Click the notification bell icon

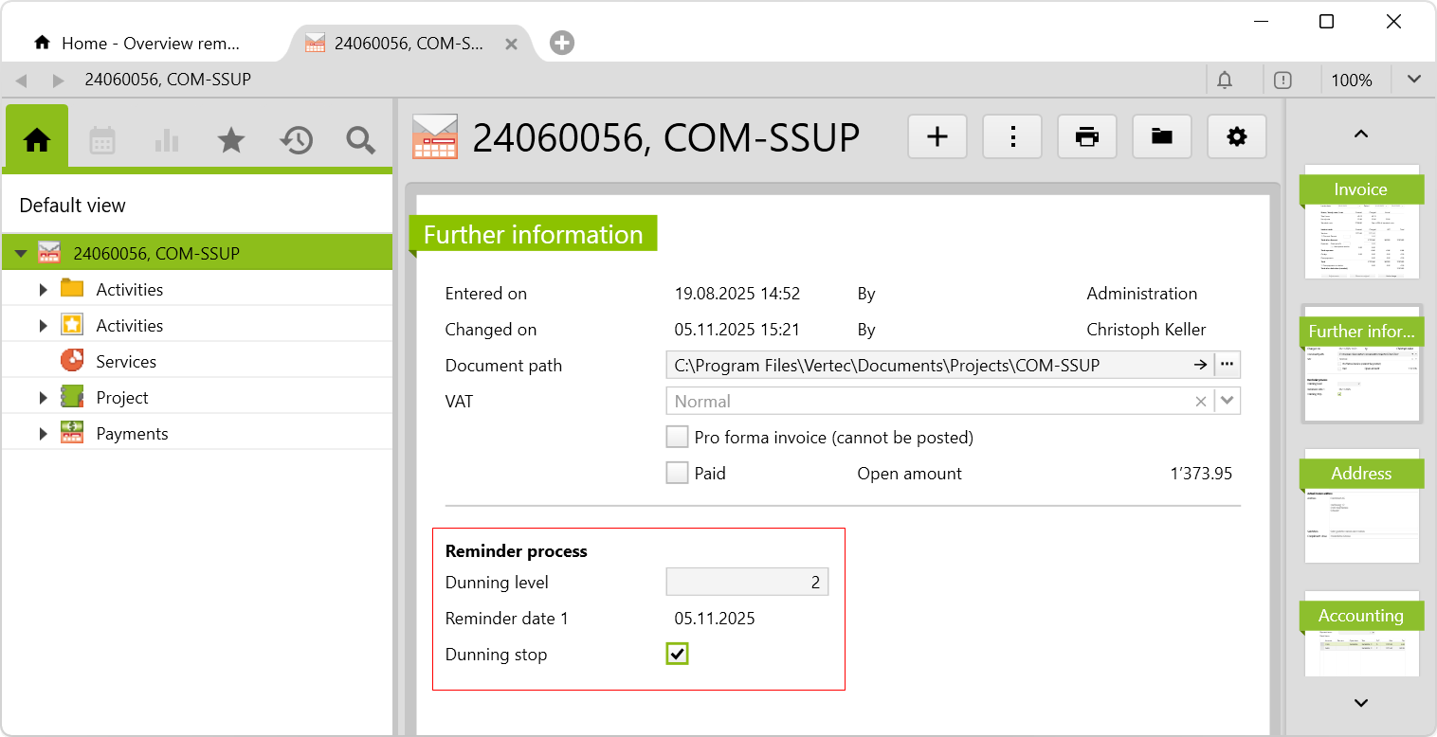point(1225,81)
